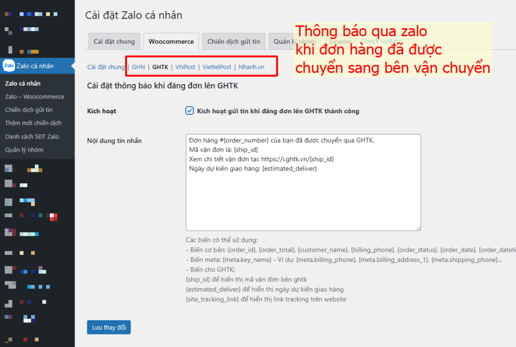Open Zalo – Woocommerce in sidebar
The image size is (516, 347).
35,97
